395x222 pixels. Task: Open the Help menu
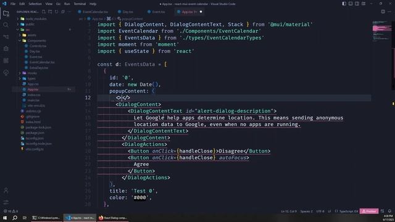tap(93, 4)
